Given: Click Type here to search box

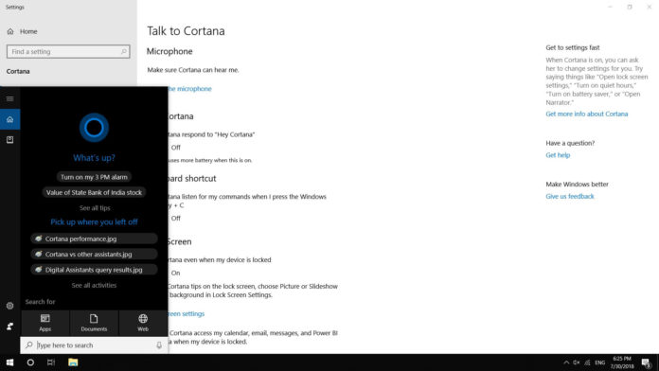Looking at the screenshot, I should (94, 344).
